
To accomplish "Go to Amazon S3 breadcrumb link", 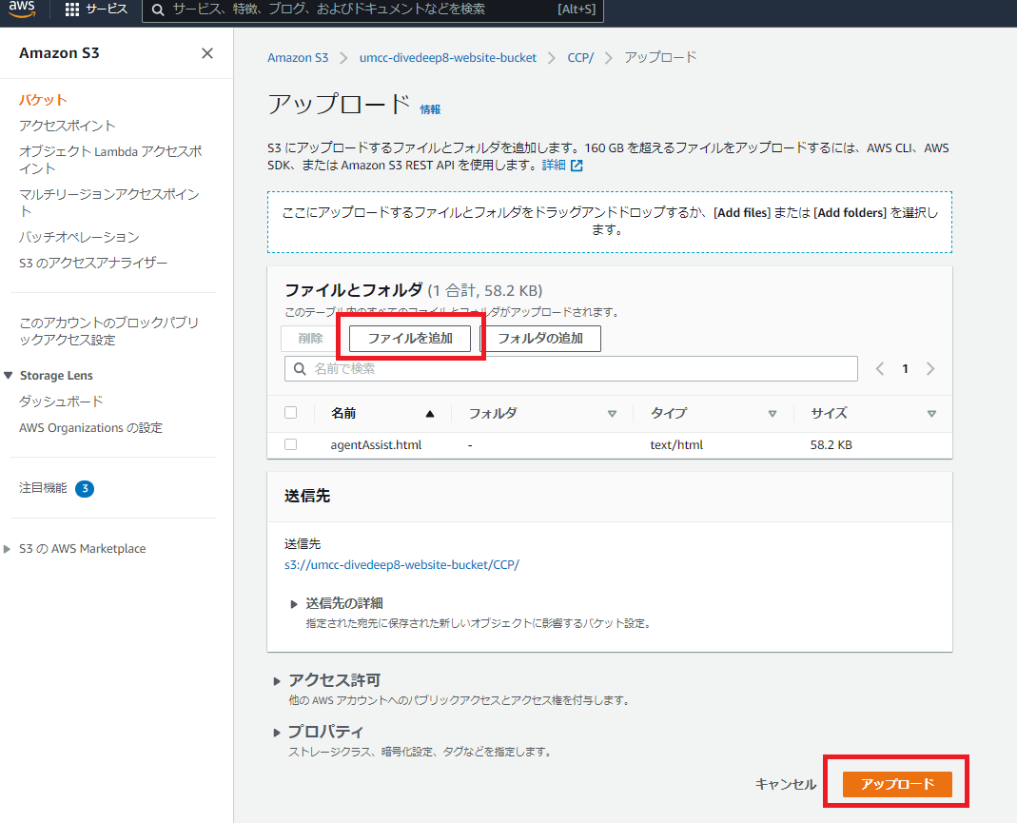I will click(298, 58).
